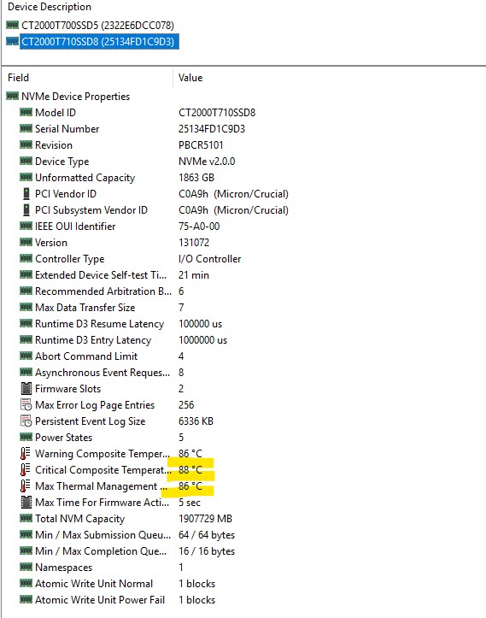Click the PCI Subsystem Vendor ID icon
Image resolution: width=486 pixels, height=618 pixels.
[26, 210]
